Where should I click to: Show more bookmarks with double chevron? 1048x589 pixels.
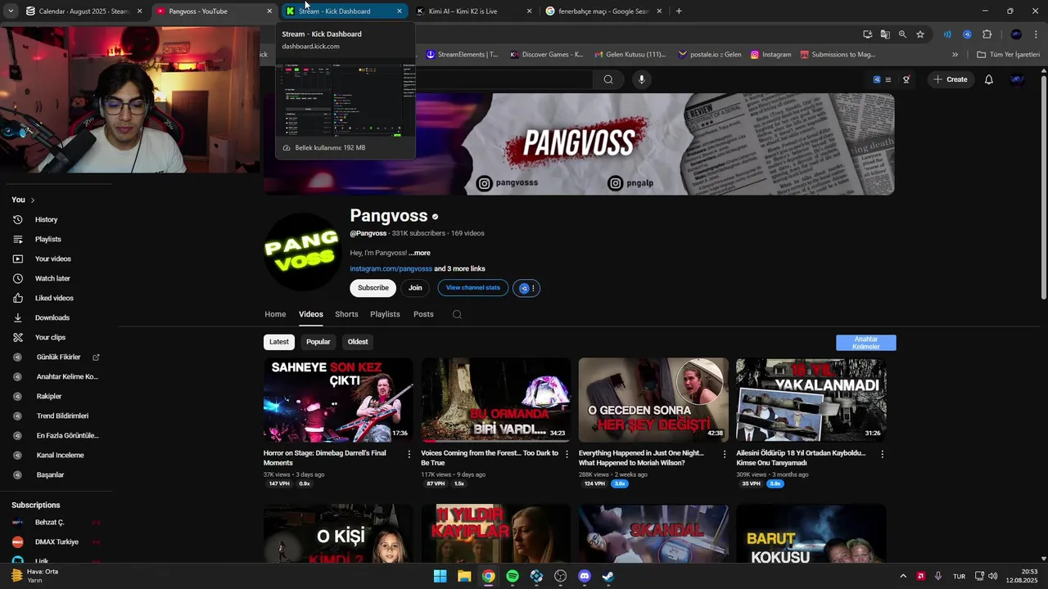pos(955,55)
